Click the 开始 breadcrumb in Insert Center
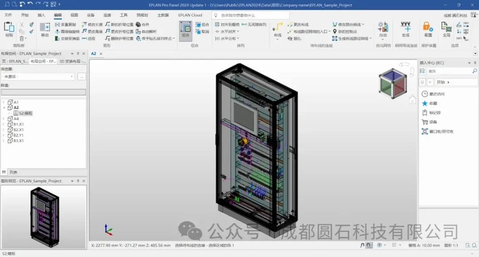Screen dimensions: 479x257 coord(440,82)
